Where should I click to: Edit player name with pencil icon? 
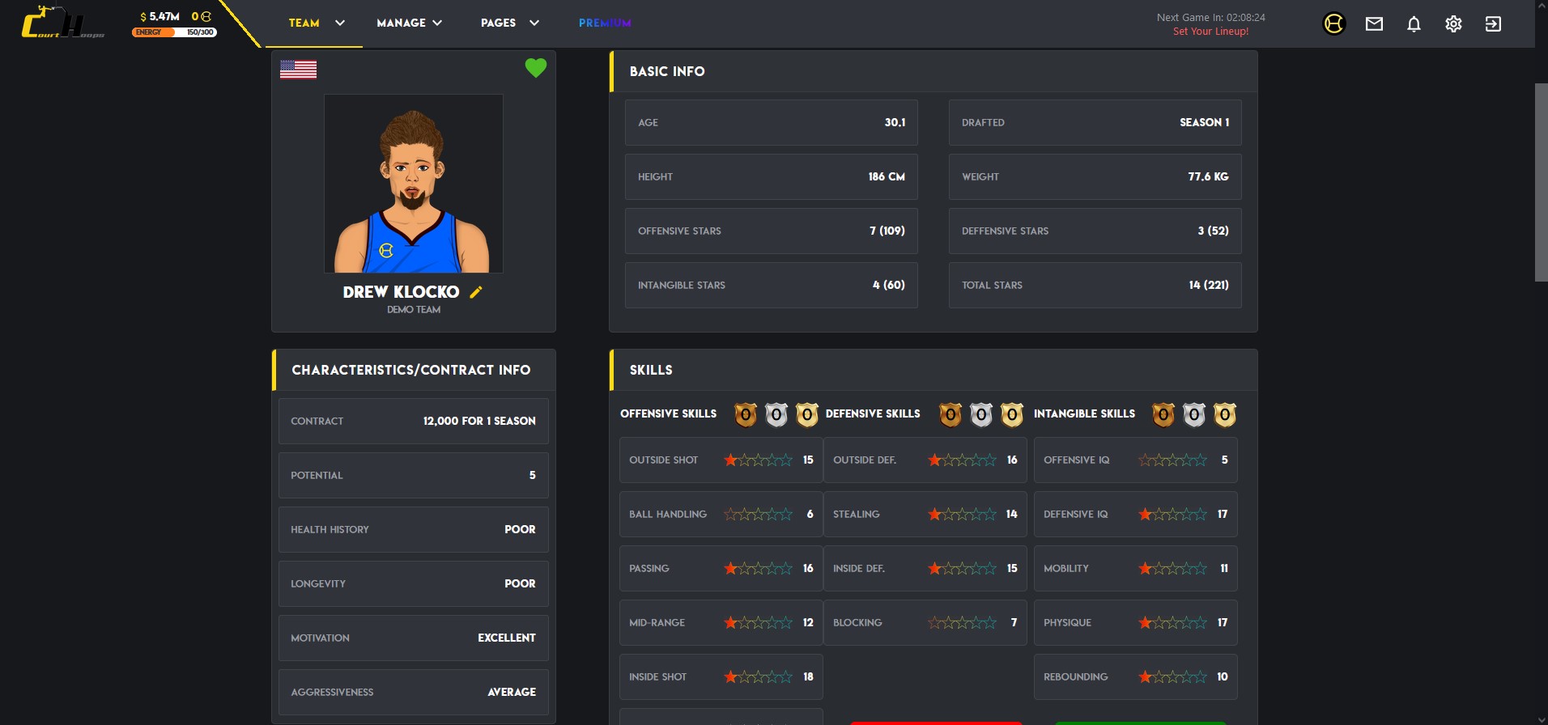click(x=476, y=292)
